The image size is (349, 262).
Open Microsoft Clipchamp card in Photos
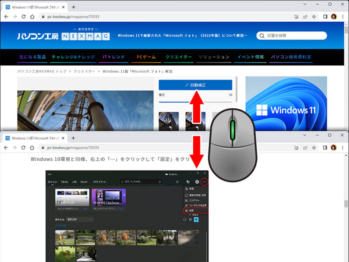pos(109,200)
